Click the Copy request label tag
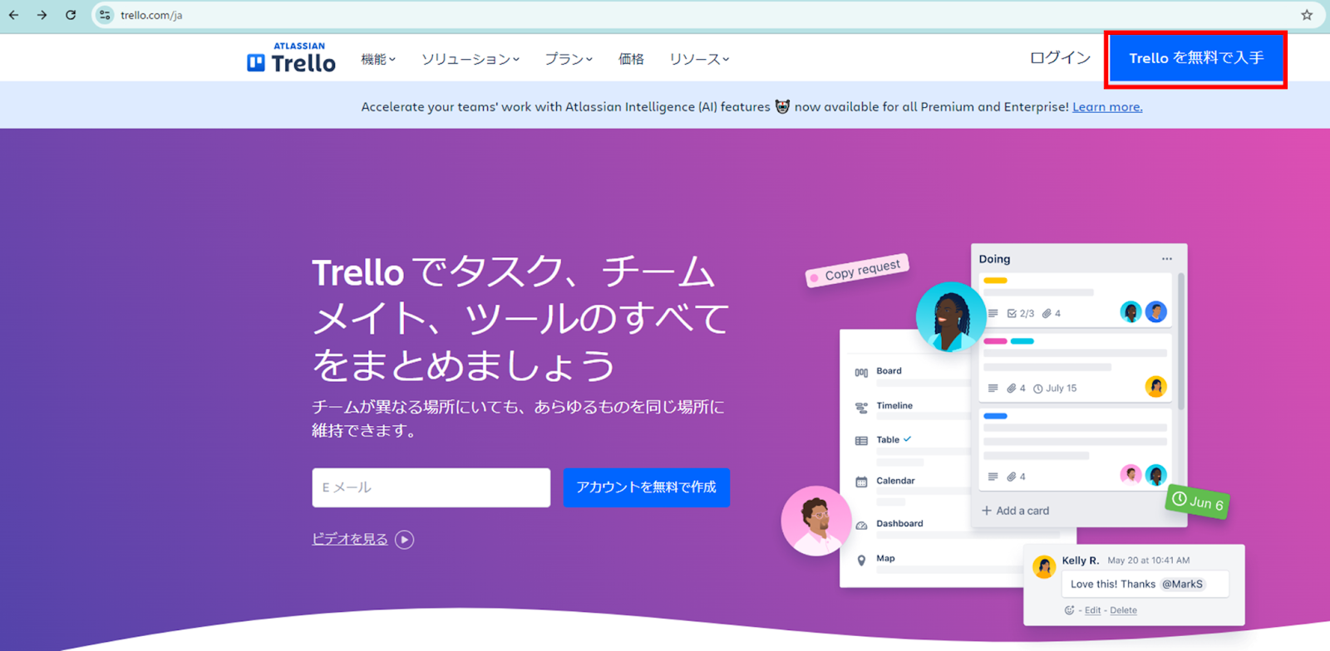Image resolution: width=1330 pixels, height=651 pixels. 857,271
